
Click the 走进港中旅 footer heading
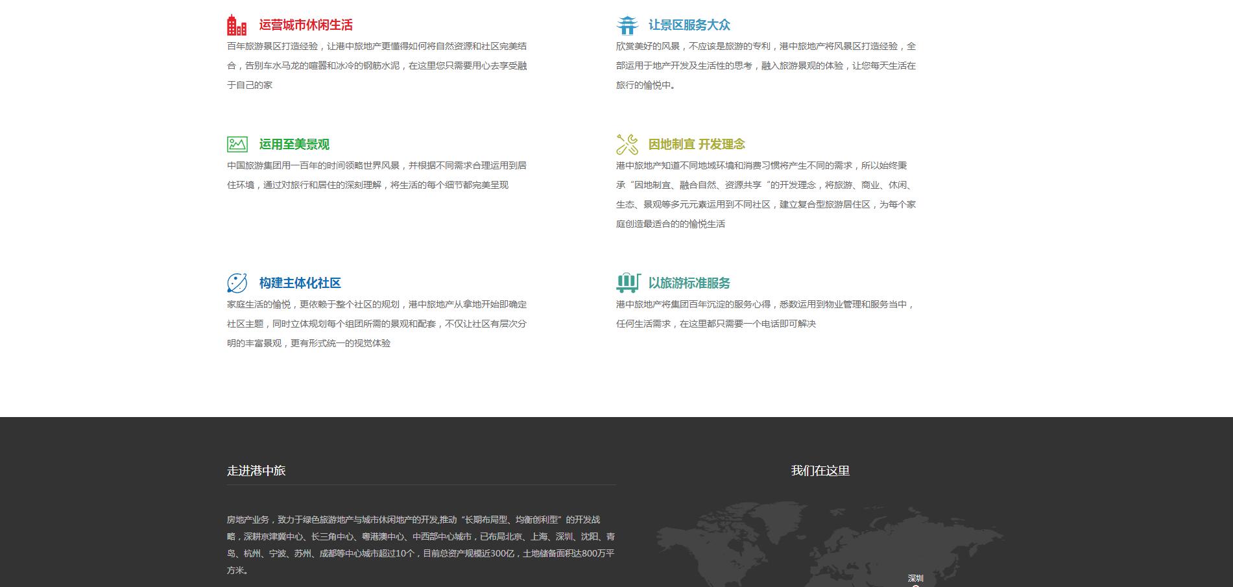256,471
